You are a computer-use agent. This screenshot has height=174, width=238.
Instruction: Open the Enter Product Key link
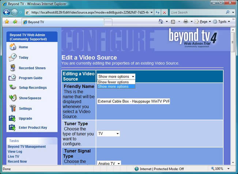point(33,128)
